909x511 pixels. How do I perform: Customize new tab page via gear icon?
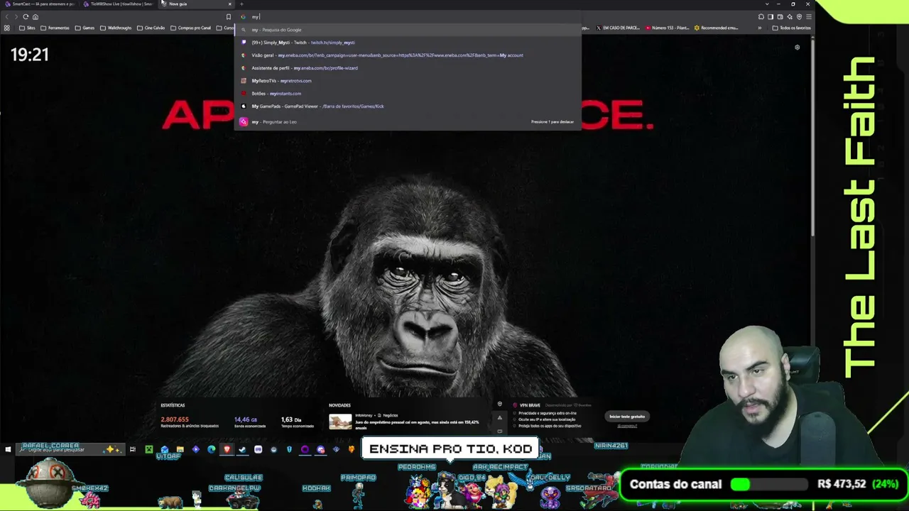click(x=797, y=48)
